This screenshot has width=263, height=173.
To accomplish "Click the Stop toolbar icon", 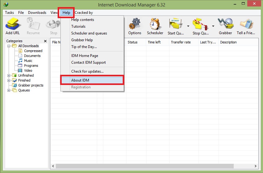I will (x=53, y=24).
